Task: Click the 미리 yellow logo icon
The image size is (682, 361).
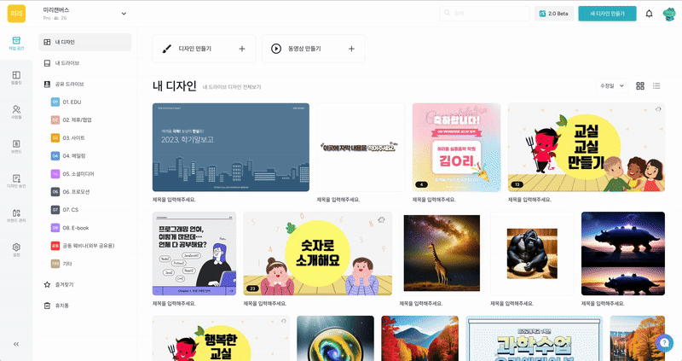Action: click(x=17, y=14)
